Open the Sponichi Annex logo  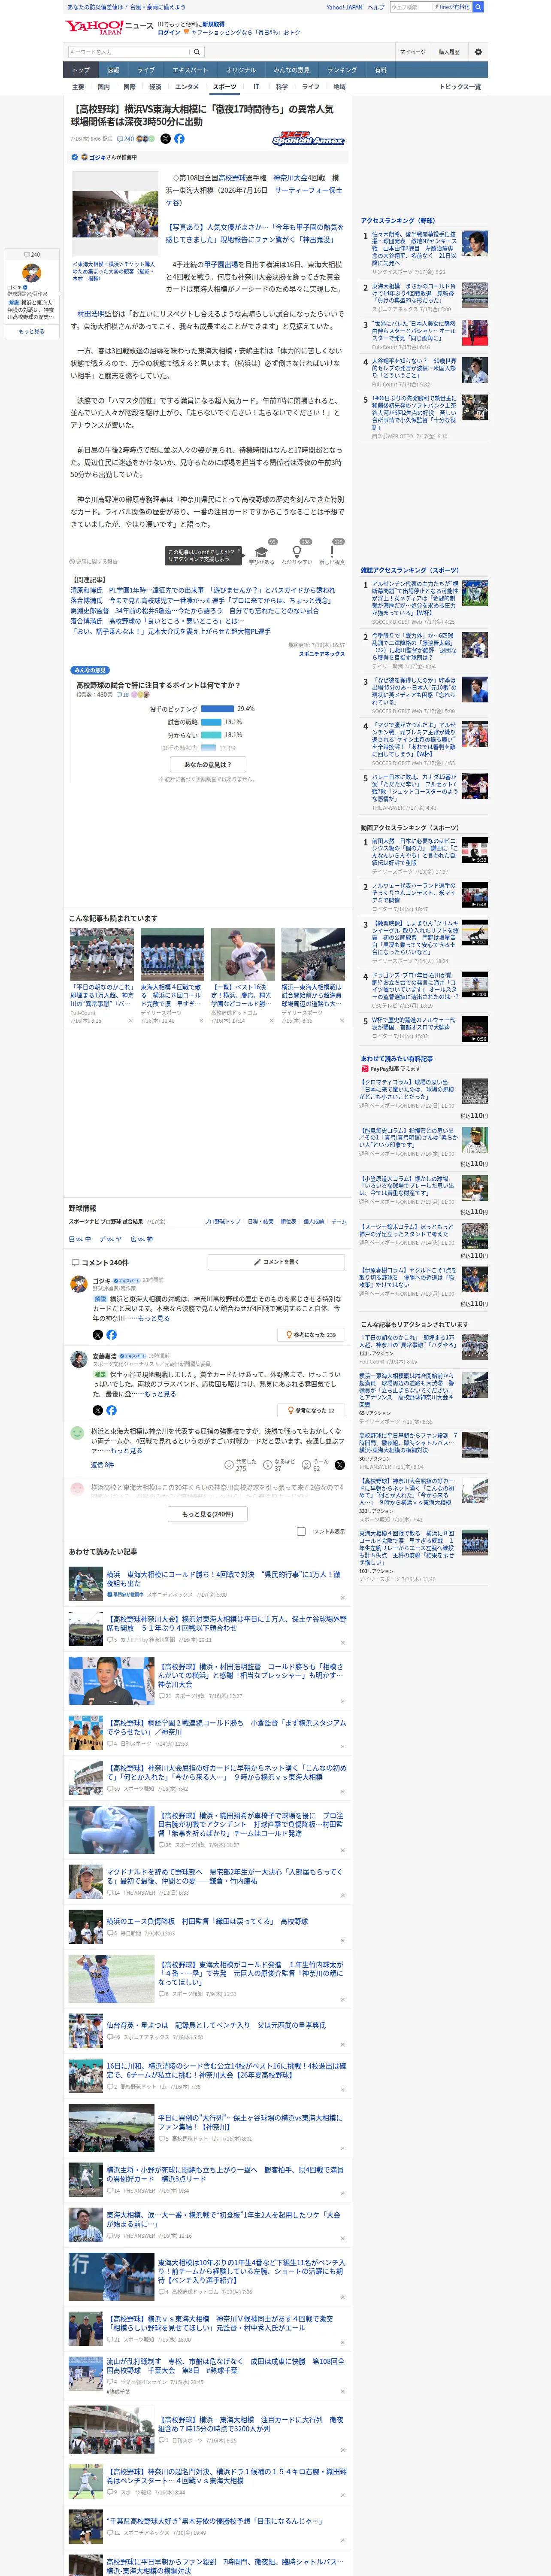coord(308,139)
